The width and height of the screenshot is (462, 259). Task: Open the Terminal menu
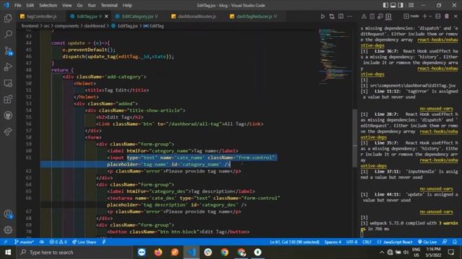(109, 5)
